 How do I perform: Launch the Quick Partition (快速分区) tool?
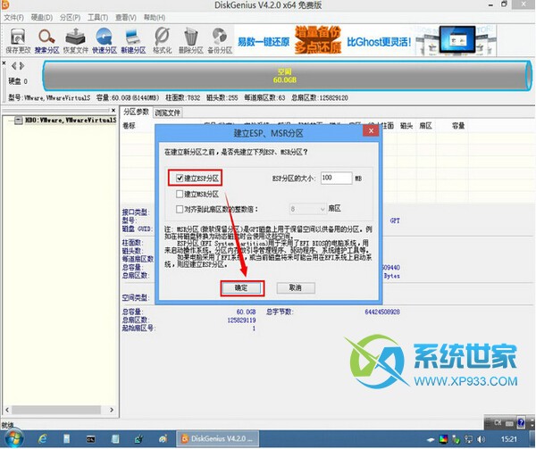click(x=105, y=41)
